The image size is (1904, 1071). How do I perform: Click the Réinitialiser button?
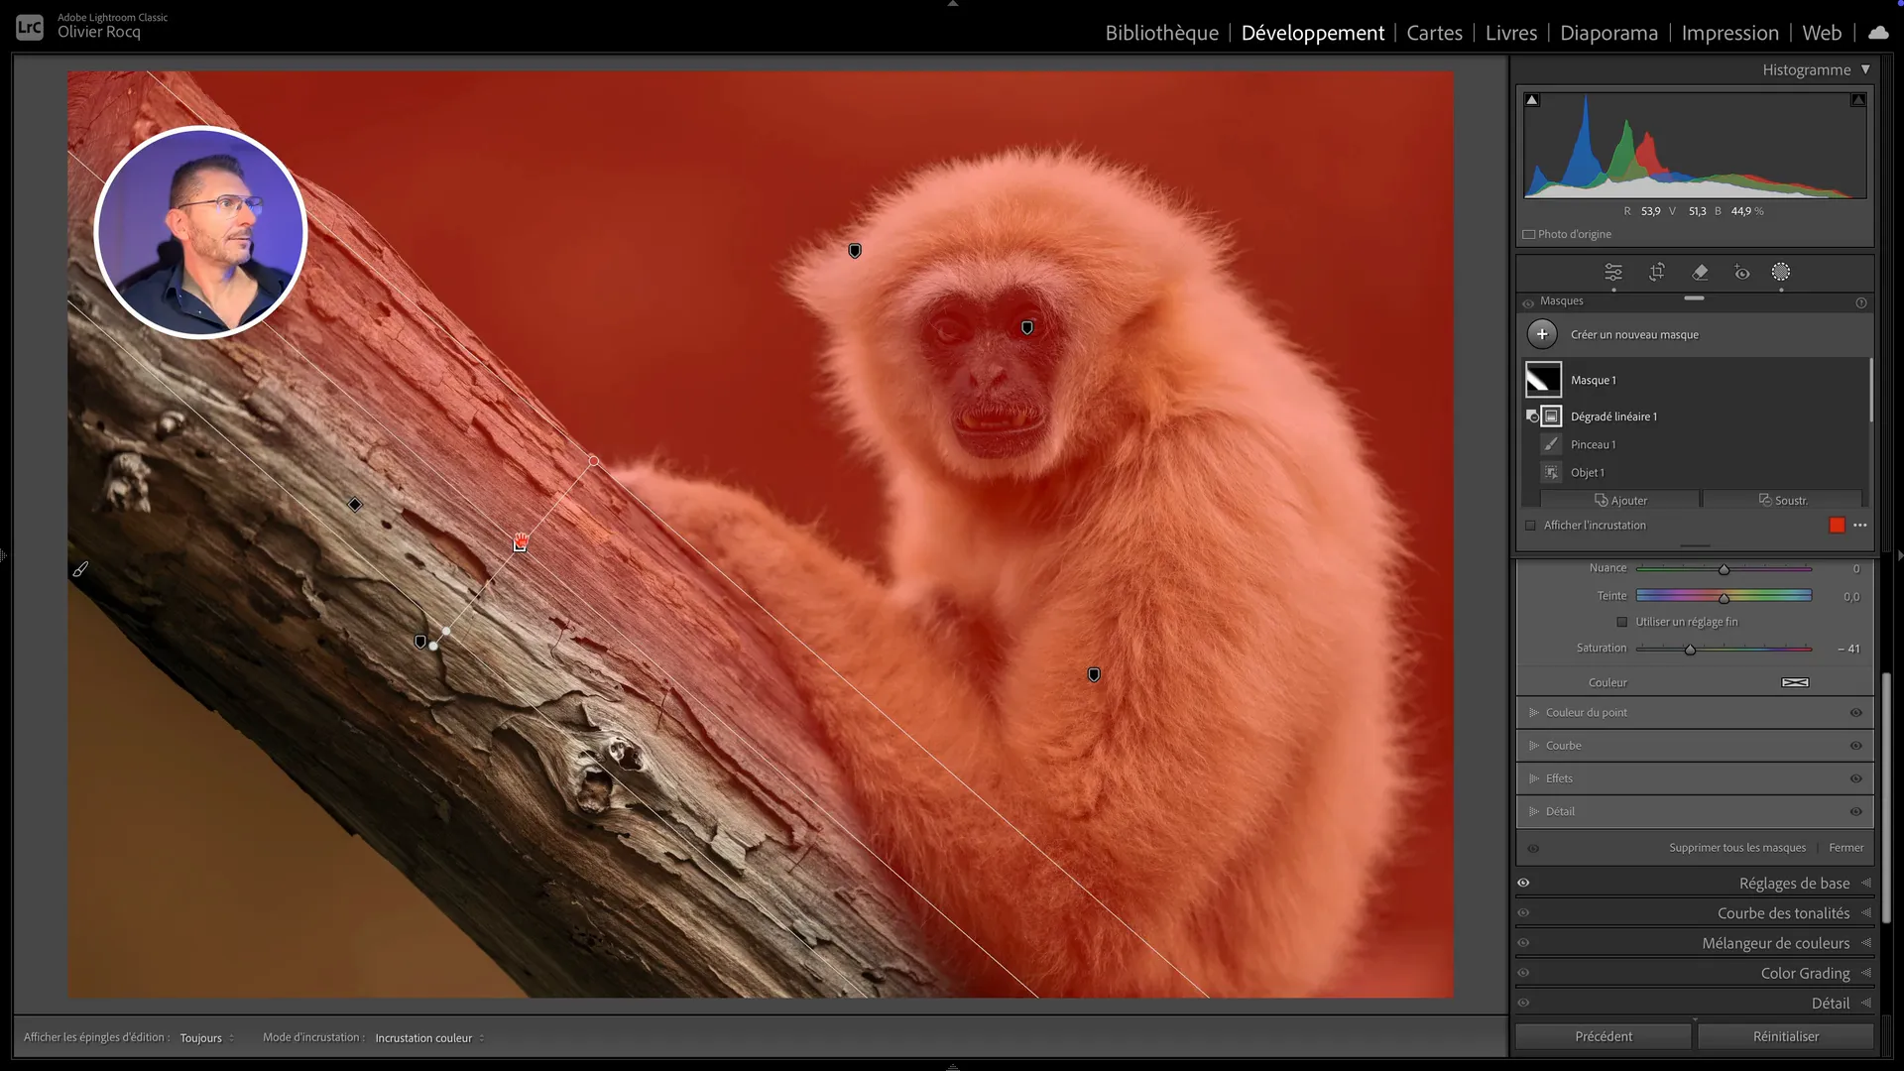click(1785, 1036)
